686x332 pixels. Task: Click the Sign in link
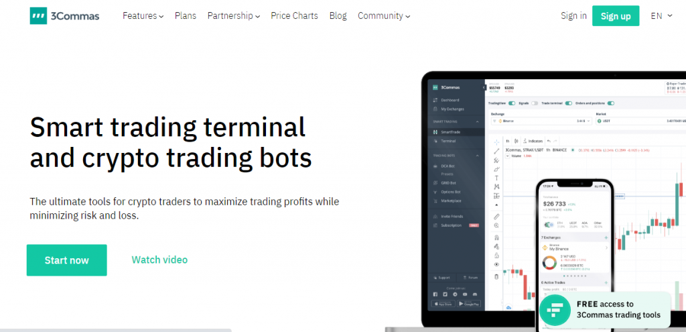(x=573, y=16)
